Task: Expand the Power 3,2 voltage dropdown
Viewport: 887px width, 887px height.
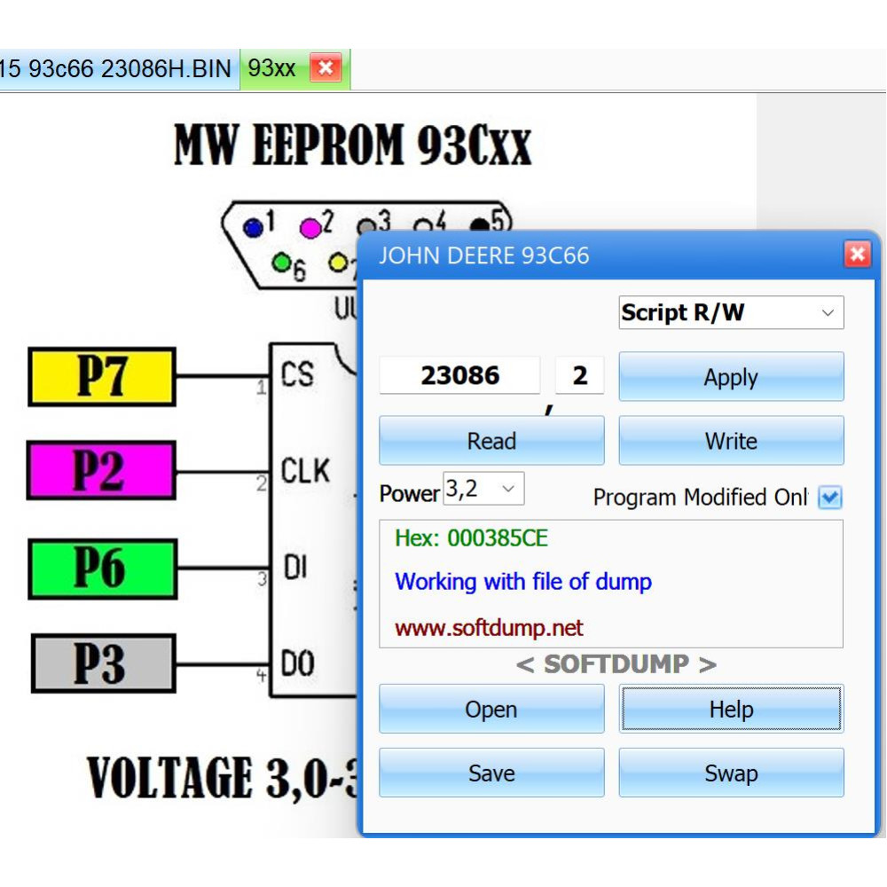Action: click(483, 488)
